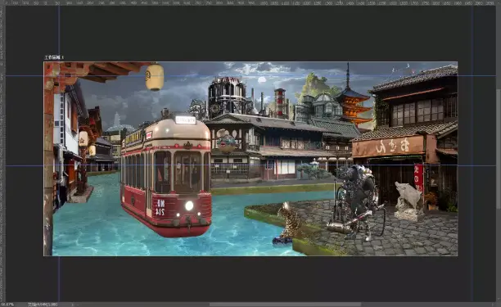Click the vertical scrollbar on right edge

pos(499,153)
